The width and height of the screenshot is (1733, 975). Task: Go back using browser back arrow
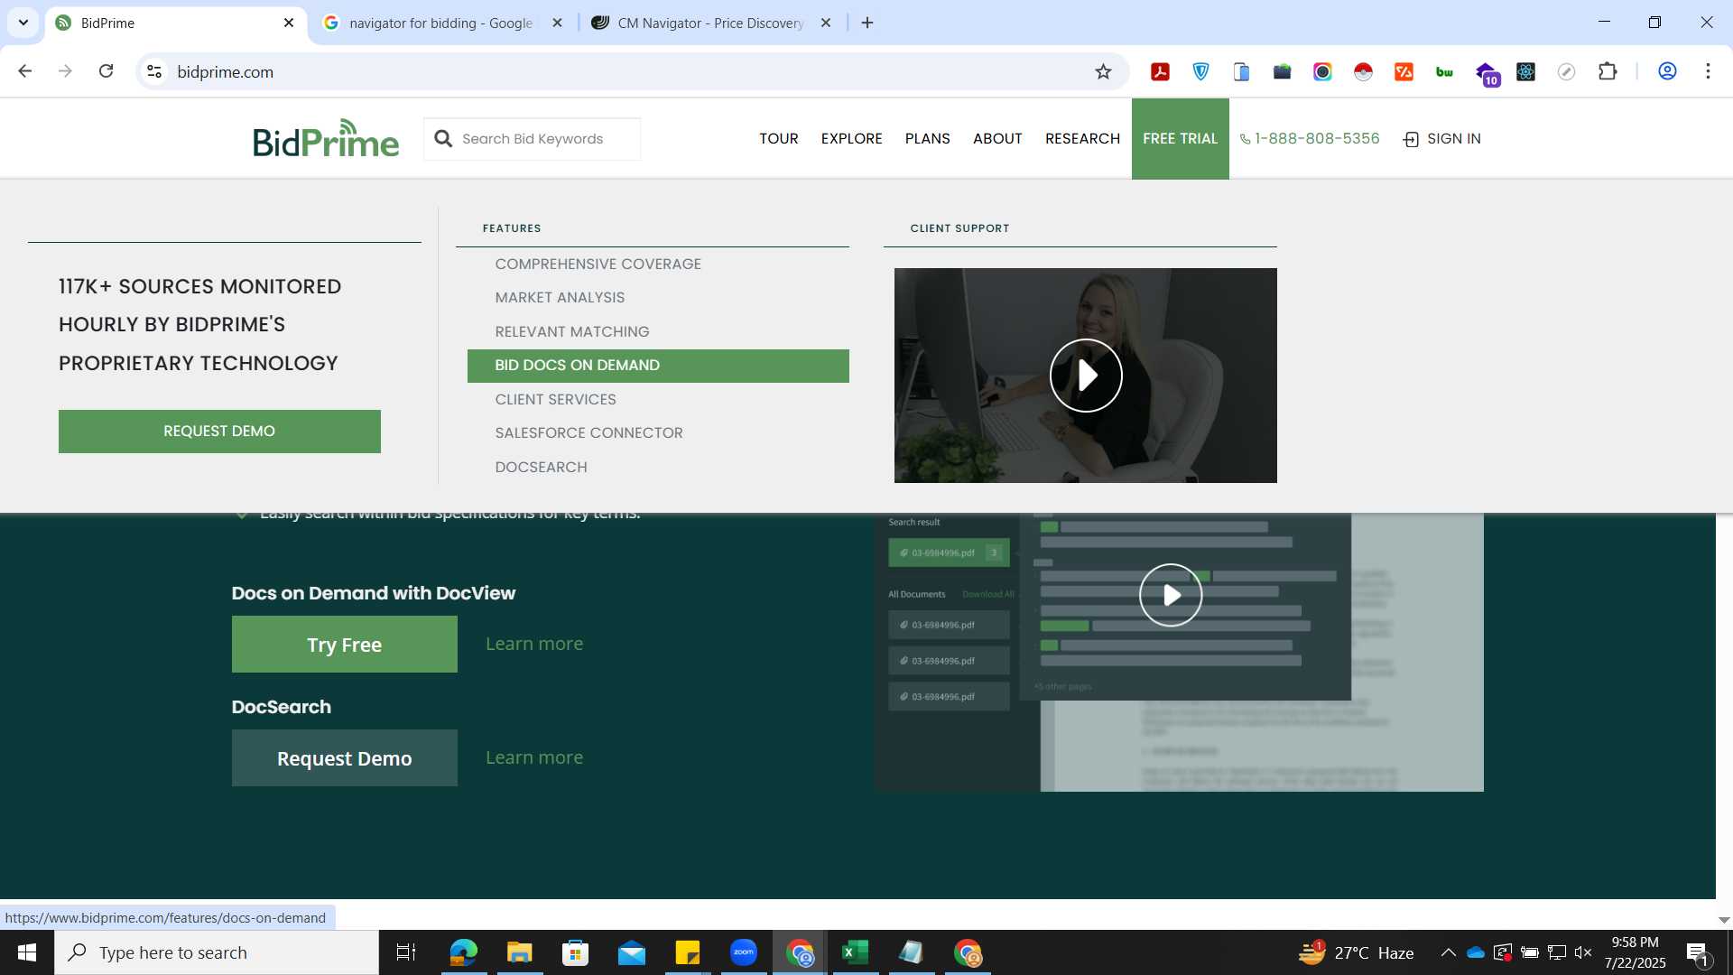pos(24,71)
